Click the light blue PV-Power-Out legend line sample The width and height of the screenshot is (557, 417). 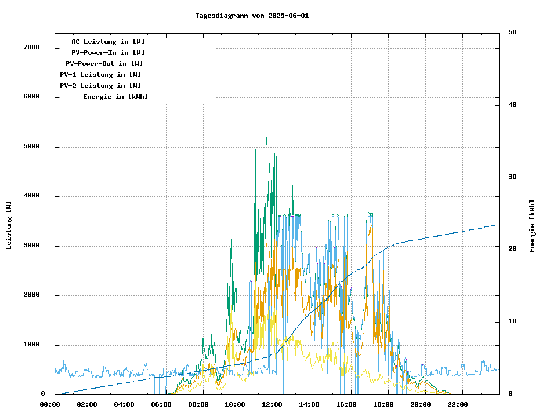point(196,65)
